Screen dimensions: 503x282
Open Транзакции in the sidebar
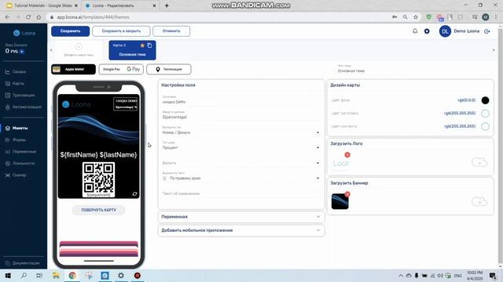(x=23, y=95)
